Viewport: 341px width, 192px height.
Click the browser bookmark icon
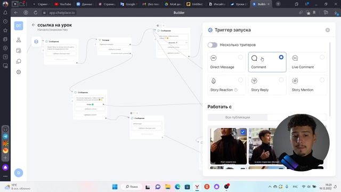pos(314,13)
